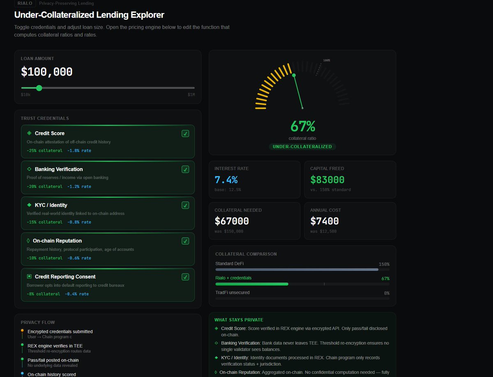Screen dimensions: 493x377
Task: Select the On-chain Reputation card title
Action: [57, 241]
